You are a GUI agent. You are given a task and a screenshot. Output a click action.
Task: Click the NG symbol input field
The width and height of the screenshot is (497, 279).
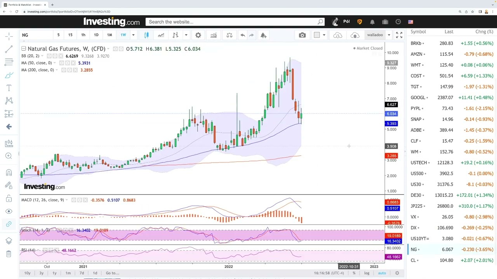click(36, 35)
